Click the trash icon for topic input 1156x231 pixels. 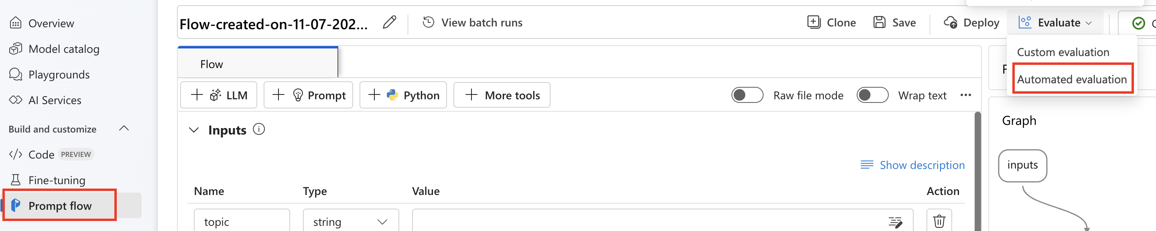[939, 221]
